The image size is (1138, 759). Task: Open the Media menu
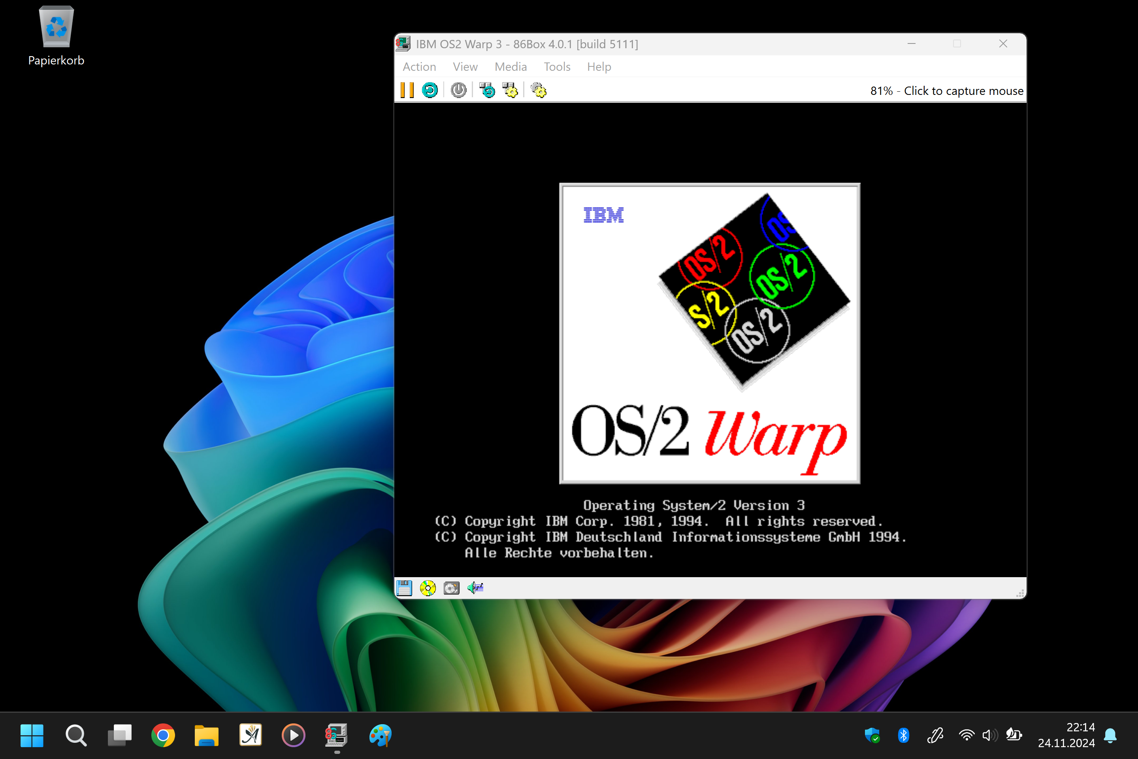511,67
